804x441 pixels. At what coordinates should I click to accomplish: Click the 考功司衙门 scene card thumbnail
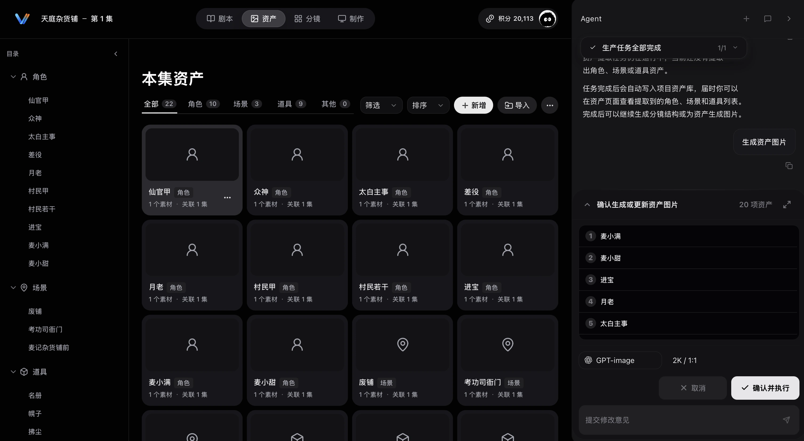[x=508, y=344]
